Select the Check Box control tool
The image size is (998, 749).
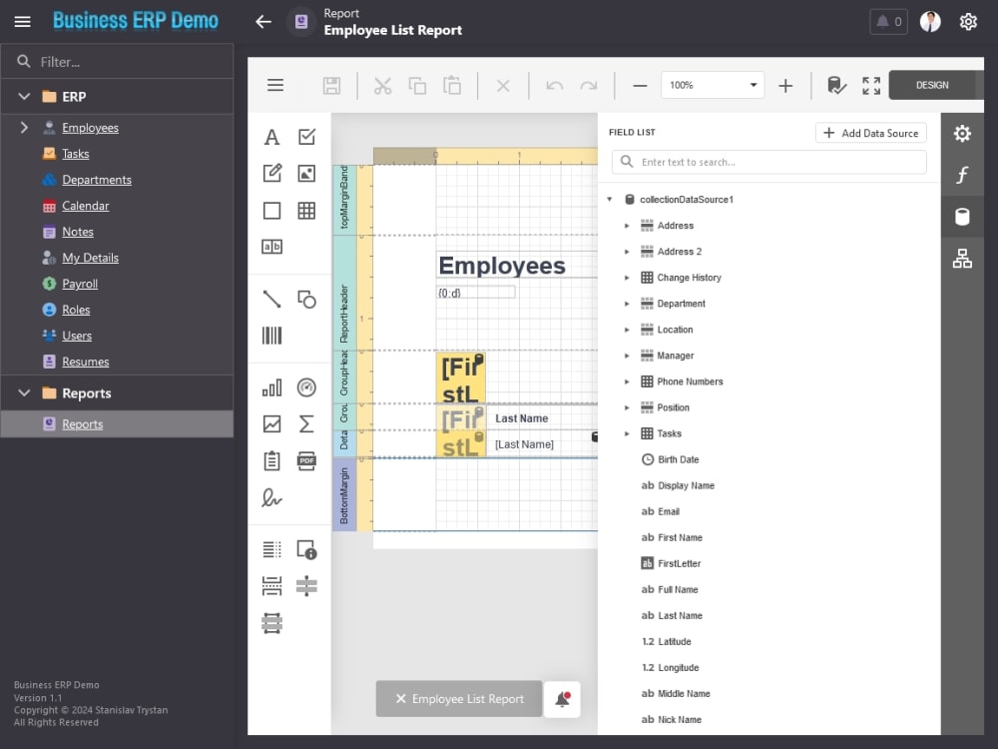click(x=306, y=137)
